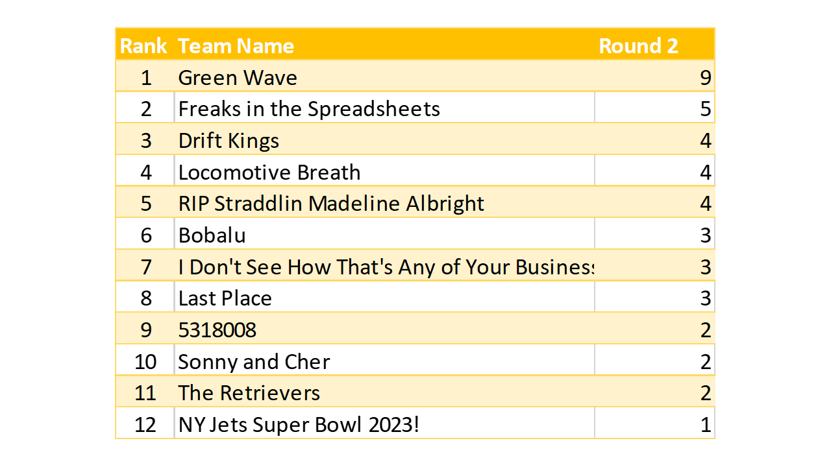Click Freaks in the Spreadsheets' score of 5
831x467 pixels.
(706, 109)
